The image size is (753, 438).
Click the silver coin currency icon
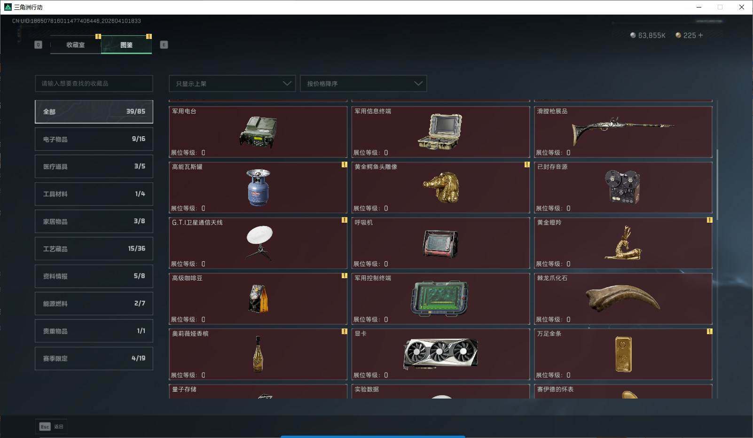tap(633, 35)
